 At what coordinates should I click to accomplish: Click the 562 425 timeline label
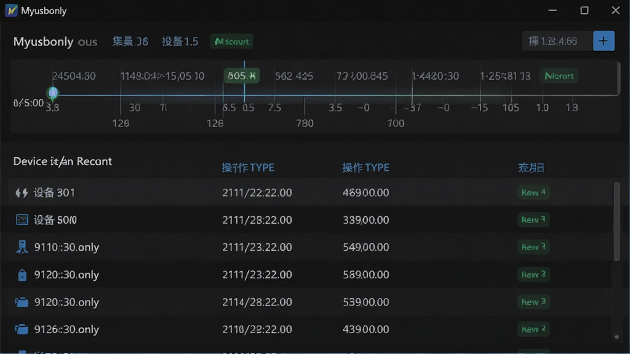pyautogui.click(x=294, y=76)
